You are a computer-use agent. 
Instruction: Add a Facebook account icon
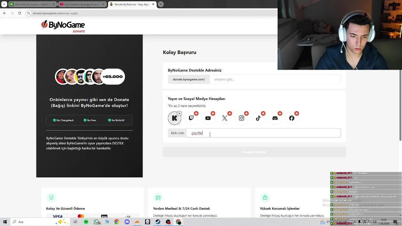tap(292, 118)
